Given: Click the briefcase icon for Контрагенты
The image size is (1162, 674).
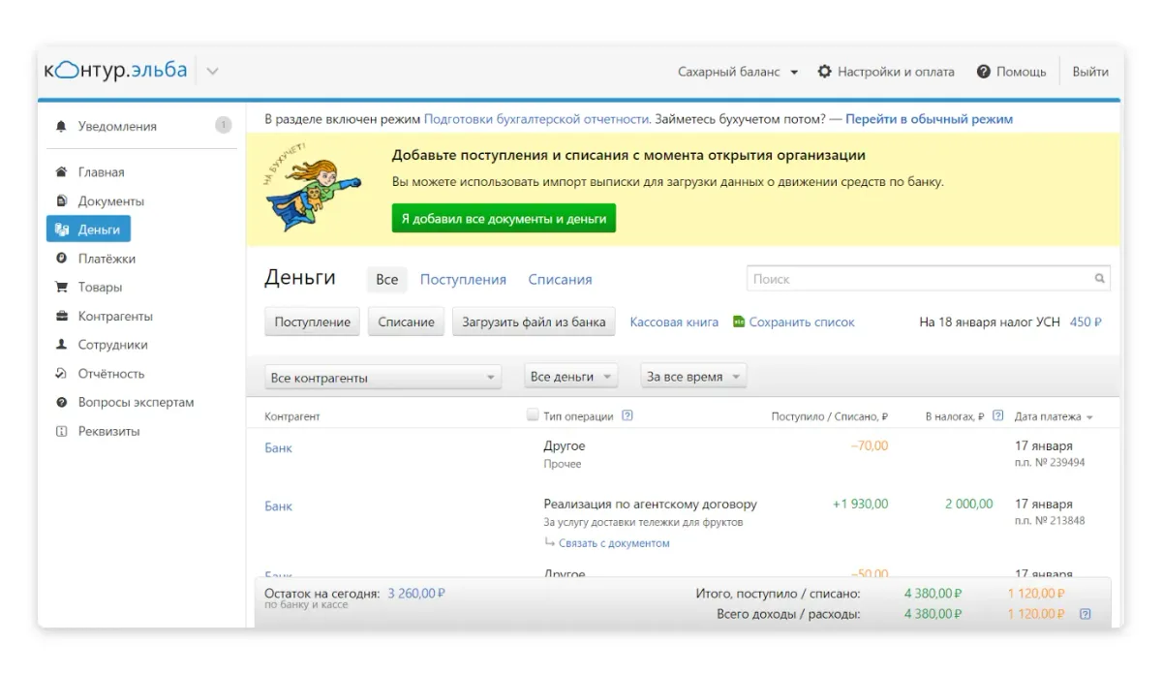Looking at the screenshot, I should pyautogui.click(x=62, y=317).
